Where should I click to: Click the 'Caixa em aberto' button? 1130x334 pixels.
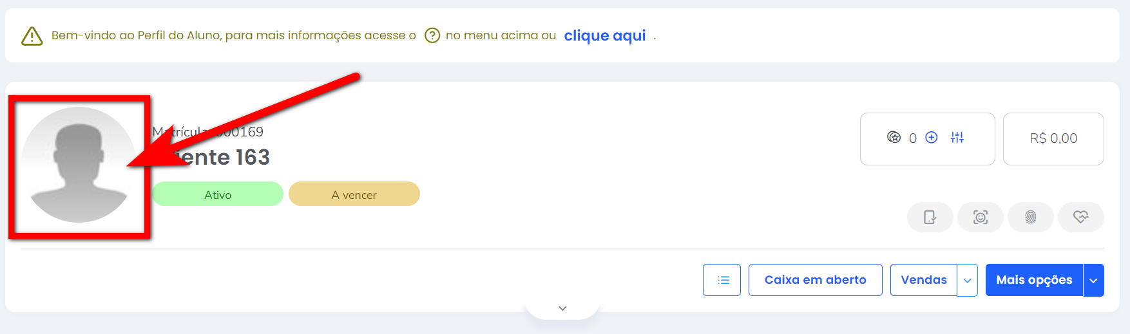[815, 280]
